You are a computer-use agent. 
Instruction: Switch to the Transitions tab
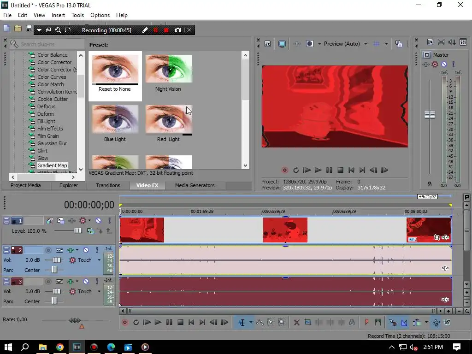(x=108, y=185)
